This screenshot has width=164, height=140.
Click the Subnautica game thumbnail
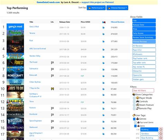point(15,69)
